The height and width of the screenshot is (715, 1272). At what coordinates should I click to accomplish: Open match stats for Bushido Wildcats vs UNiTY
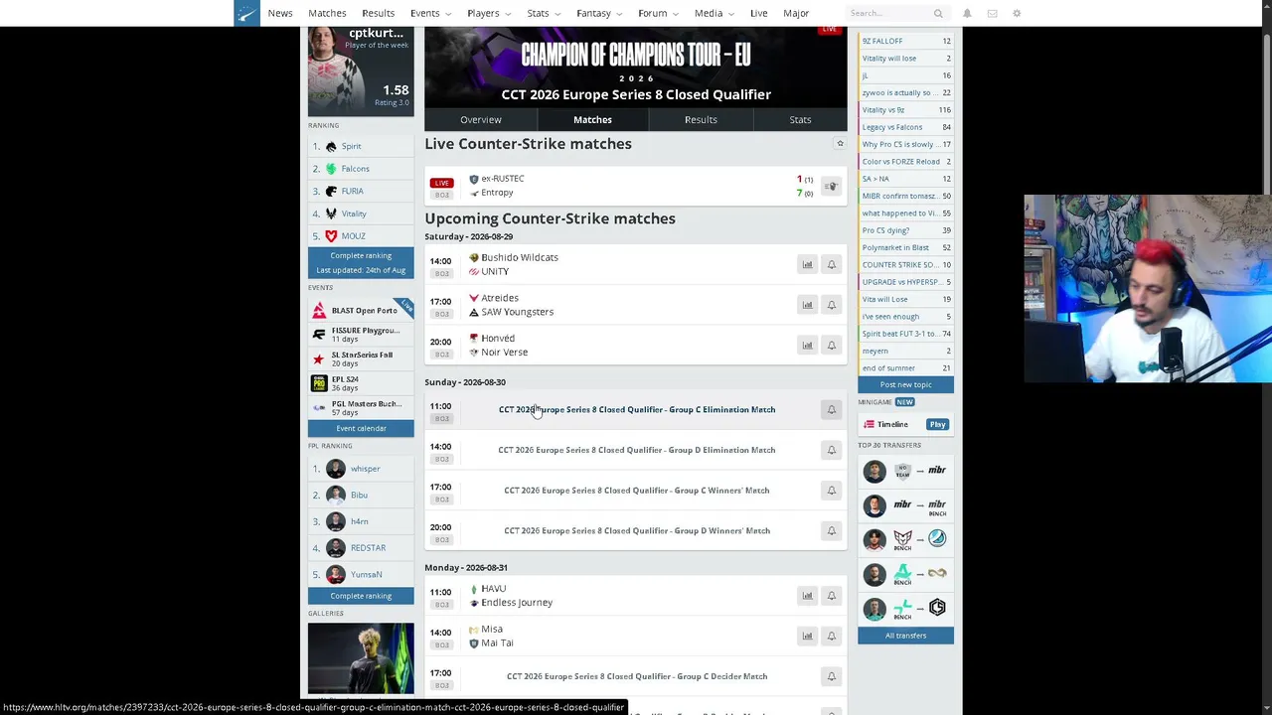807,264
